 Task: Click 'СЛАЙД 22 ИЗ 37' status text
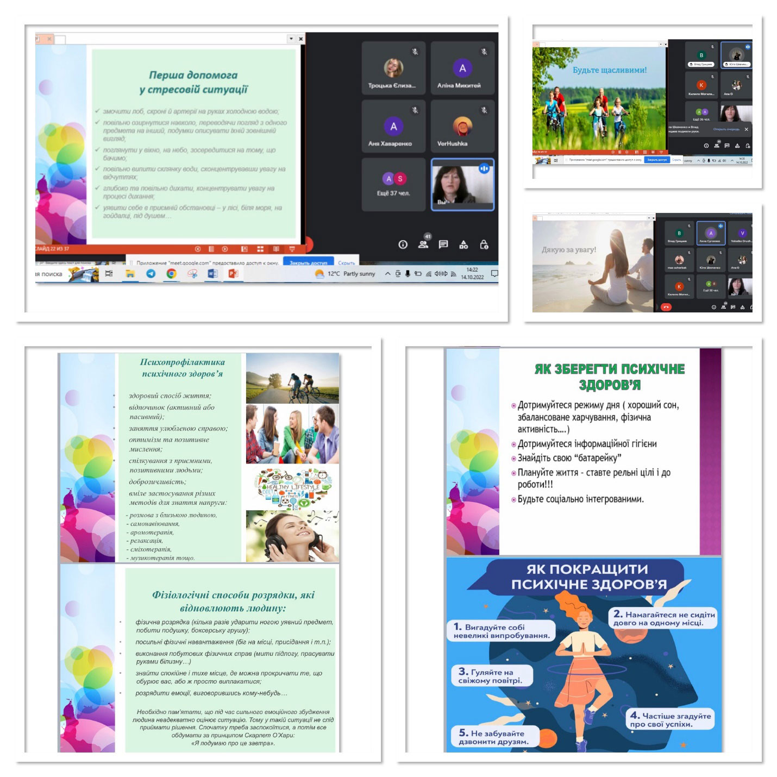[52, 249]
